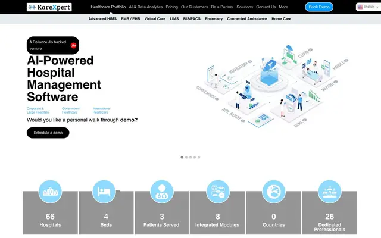Select the second carousel dot
This screenshot has height=238, width=381.
click(186, 157)
